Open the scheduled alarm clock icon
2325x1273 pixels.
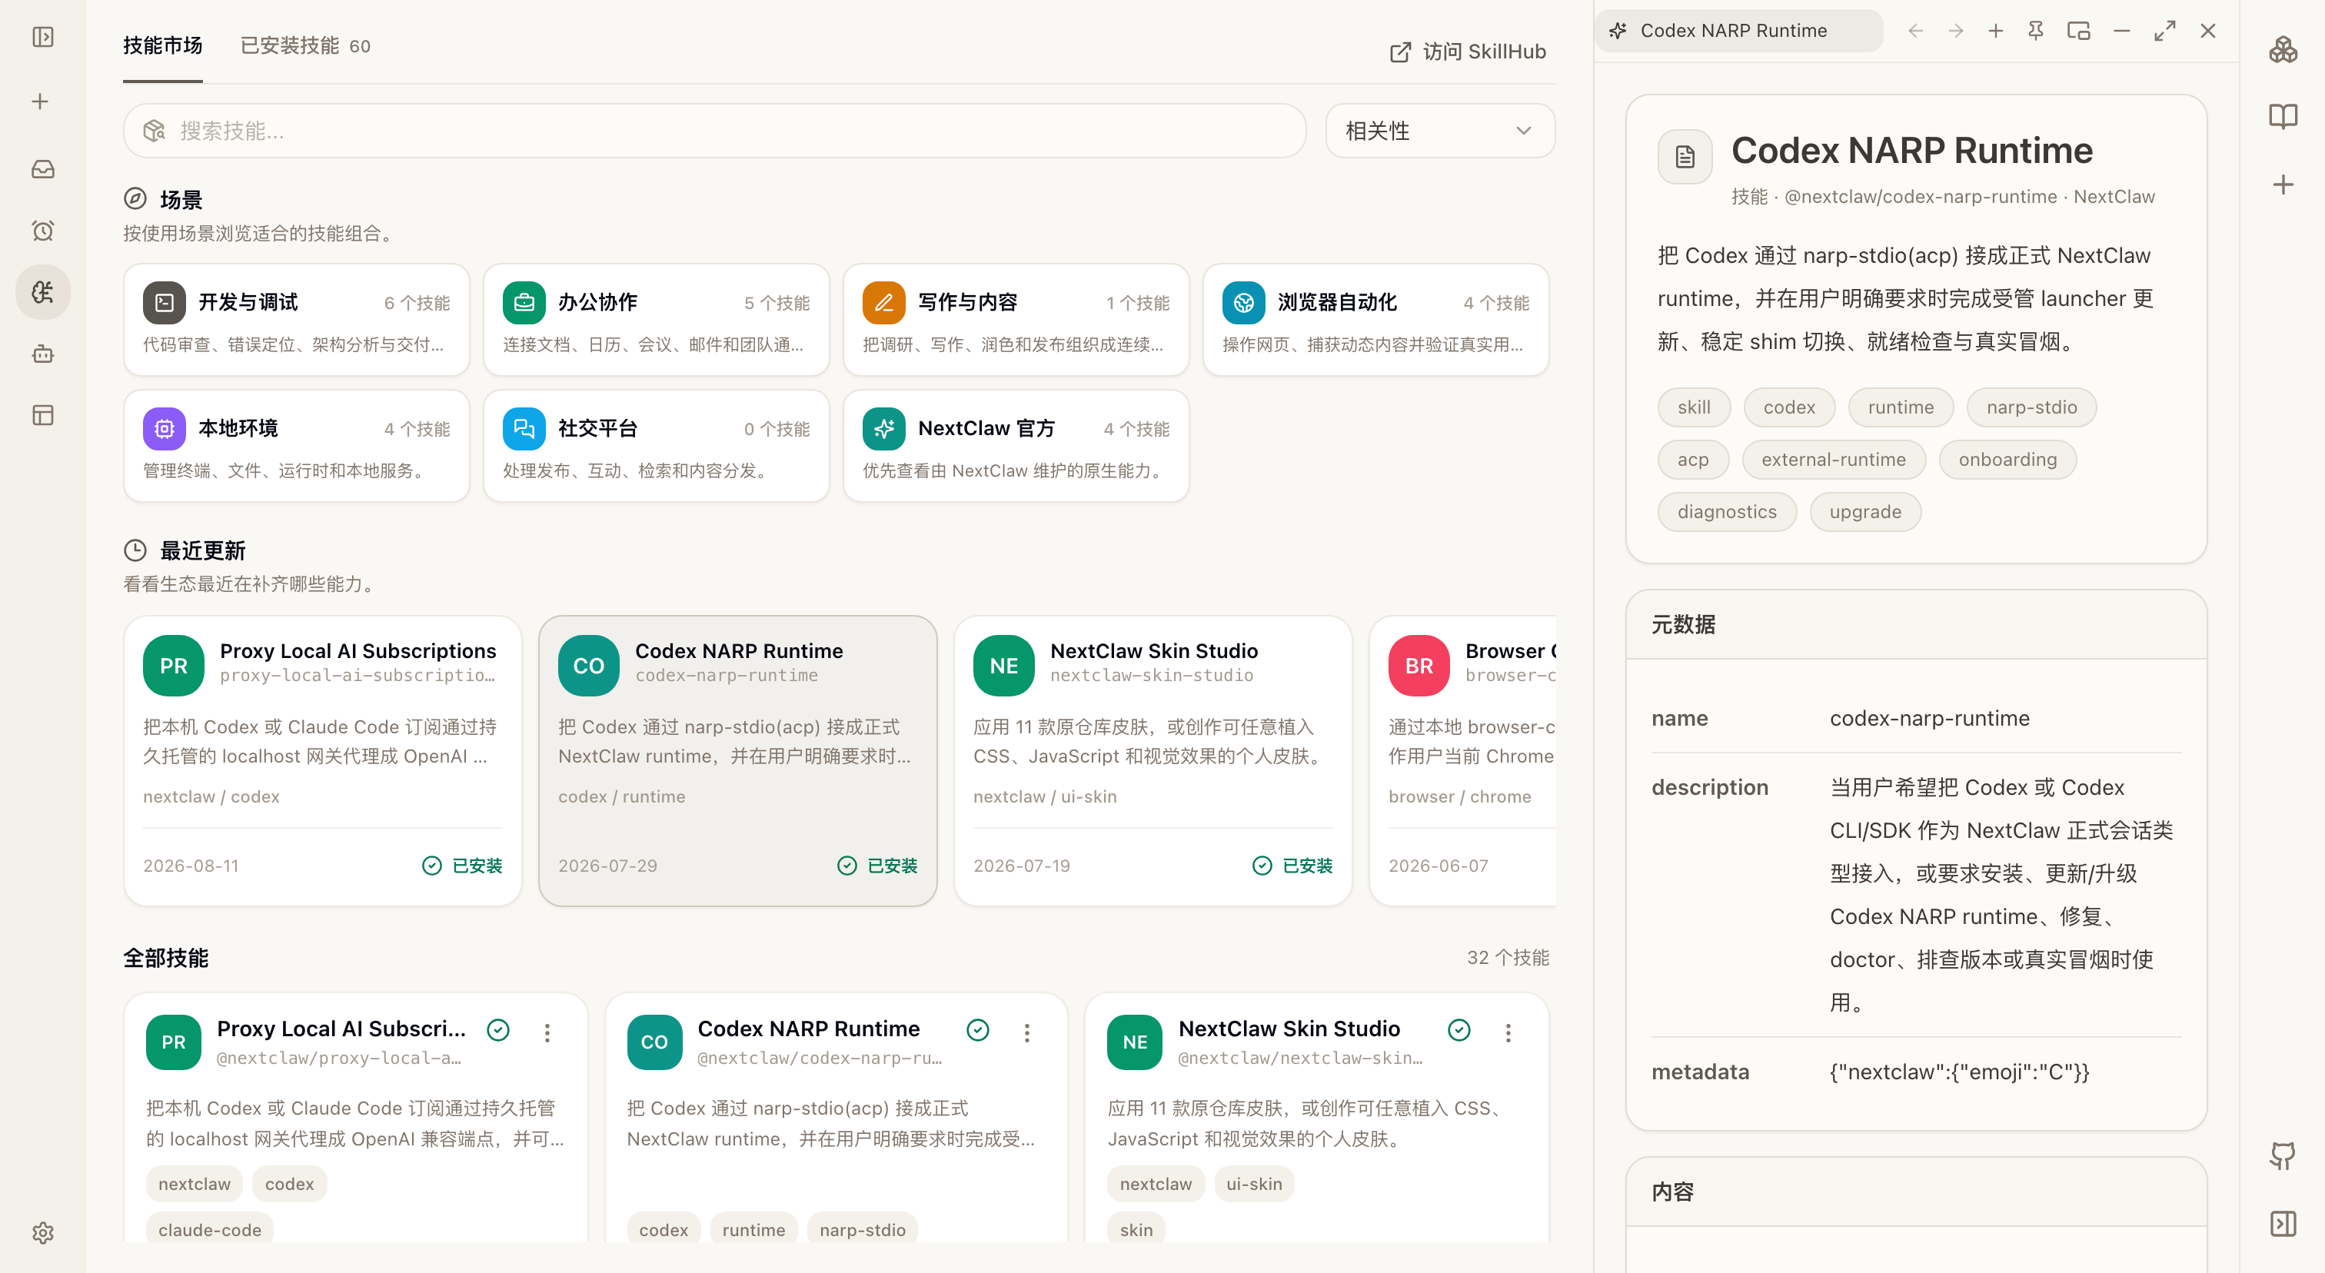(42, 231)
